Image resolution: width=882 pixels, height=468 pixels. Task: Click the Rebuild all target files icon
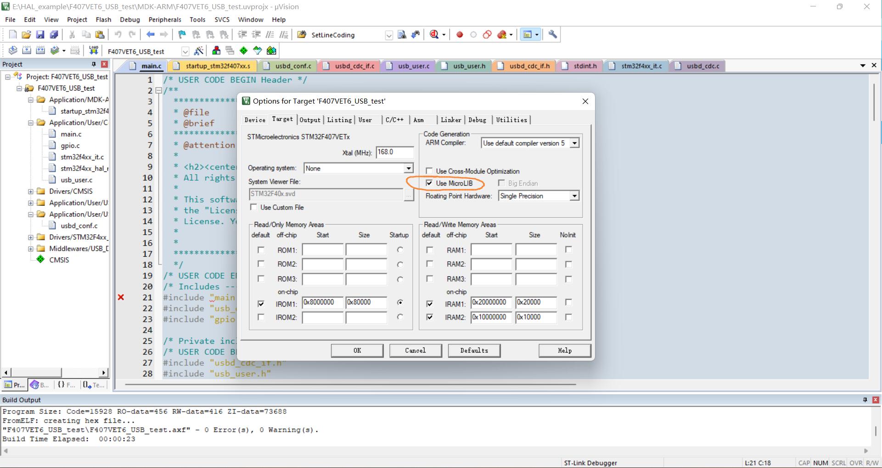pos(40,50)
